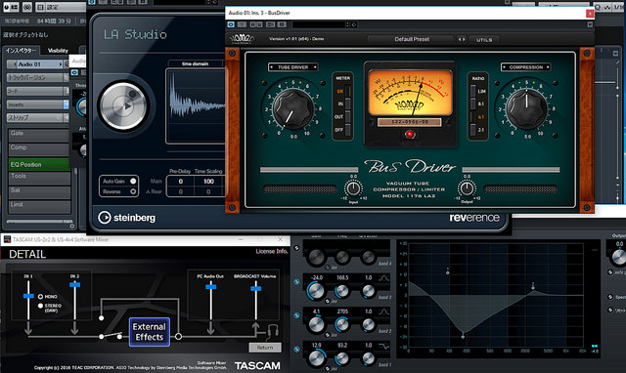
Task: Open band 3 filter type selector
Action: pos(383,277)
